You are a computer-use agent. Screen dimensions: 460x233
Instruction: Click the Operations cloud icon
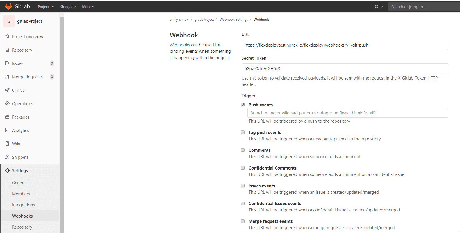coord(7,103)
